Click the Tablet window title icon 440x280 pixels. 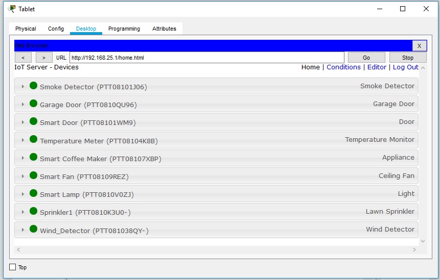[12, 9]
